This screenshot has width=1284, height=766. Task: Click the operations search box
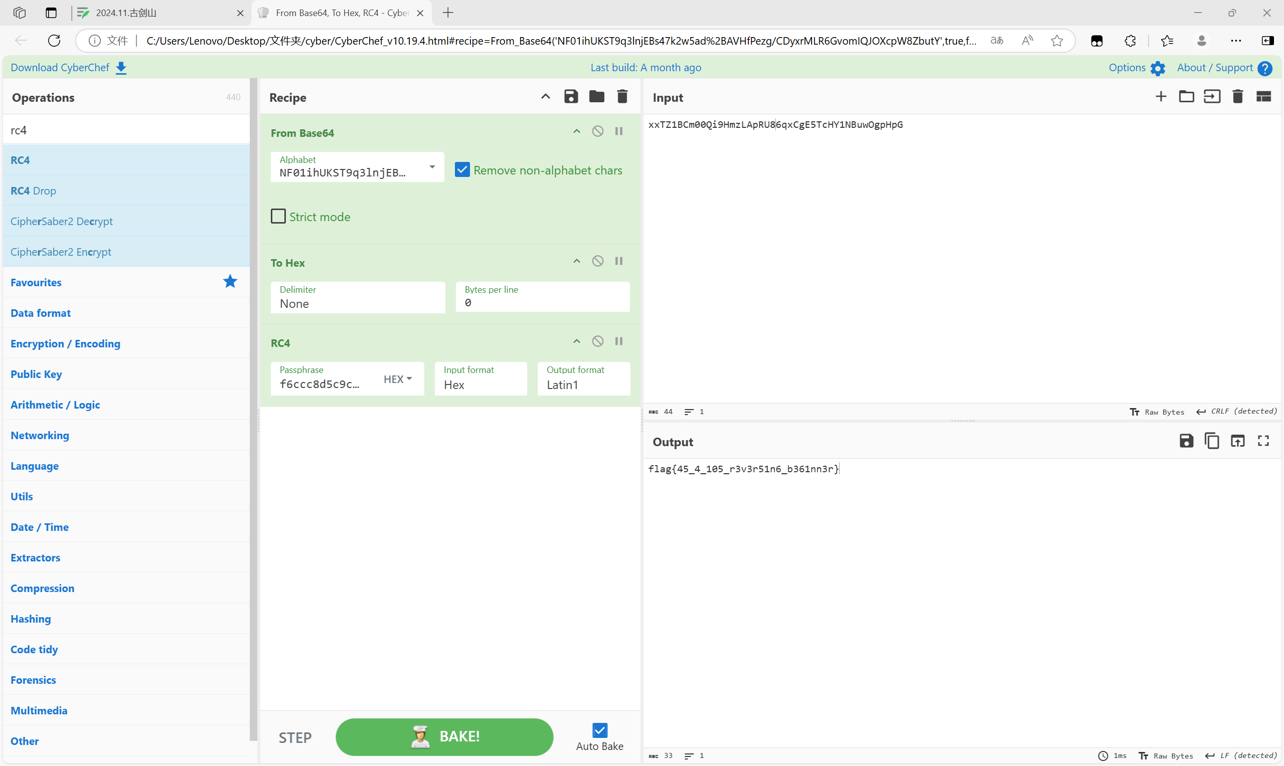[x=126, y=130]
